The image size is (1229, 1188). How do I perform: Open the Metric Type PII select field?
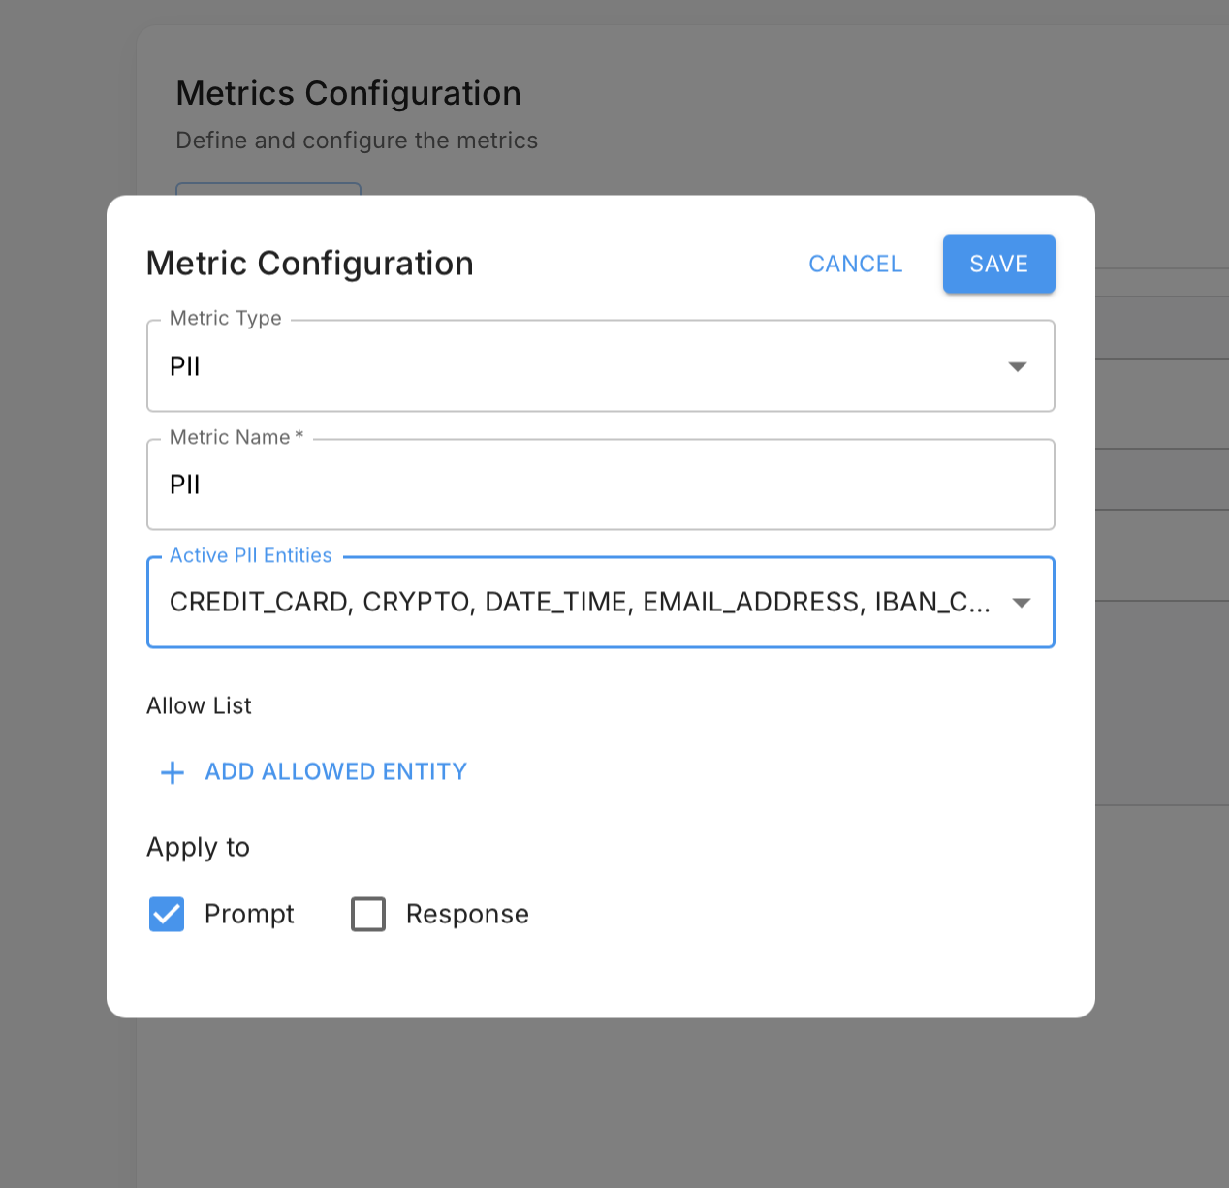coord(582,366)
